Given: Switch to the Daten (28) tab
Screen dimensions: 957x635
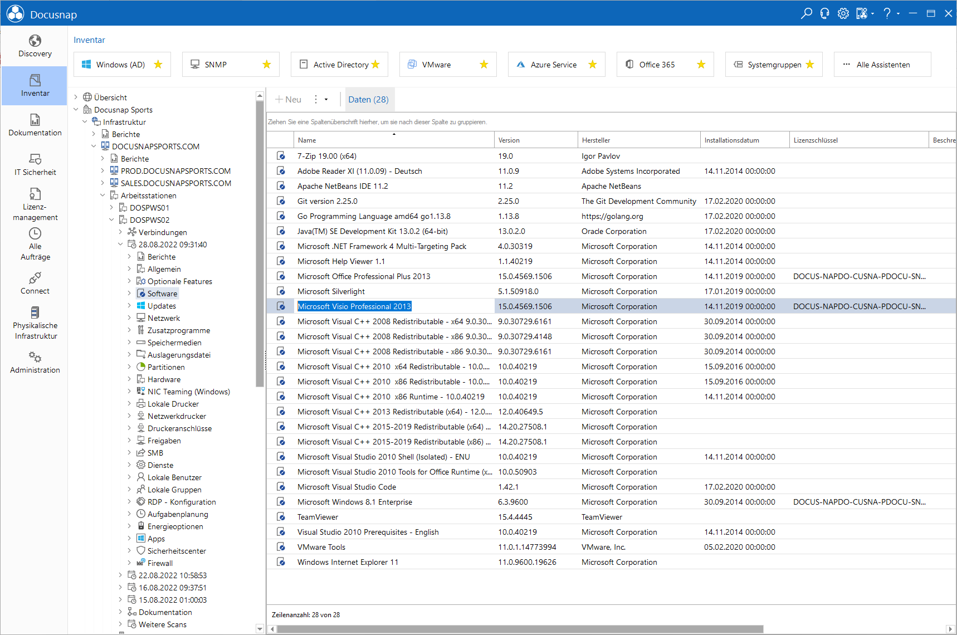Looking at the screenshot, I should pyautogui.click(x=369, y=99).
